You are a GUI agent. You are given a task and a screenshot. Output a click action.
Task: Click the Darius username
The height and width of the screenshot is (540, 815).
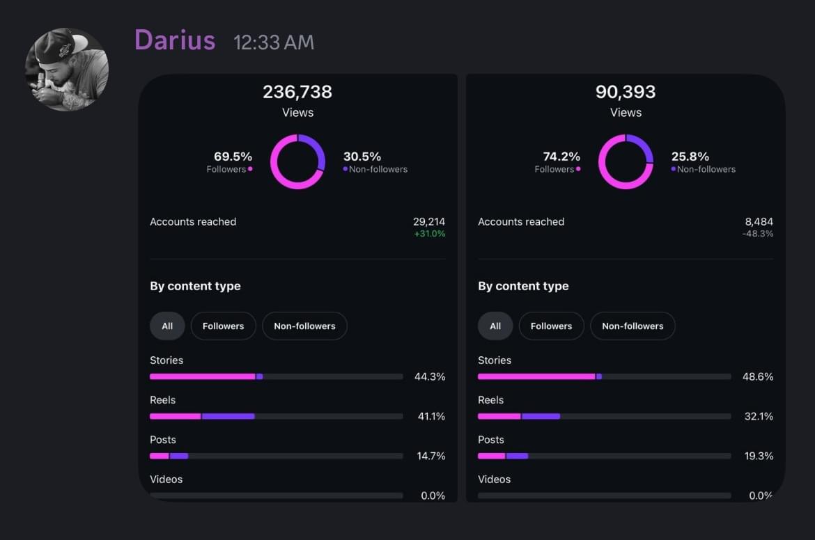(x=175, y=40)
